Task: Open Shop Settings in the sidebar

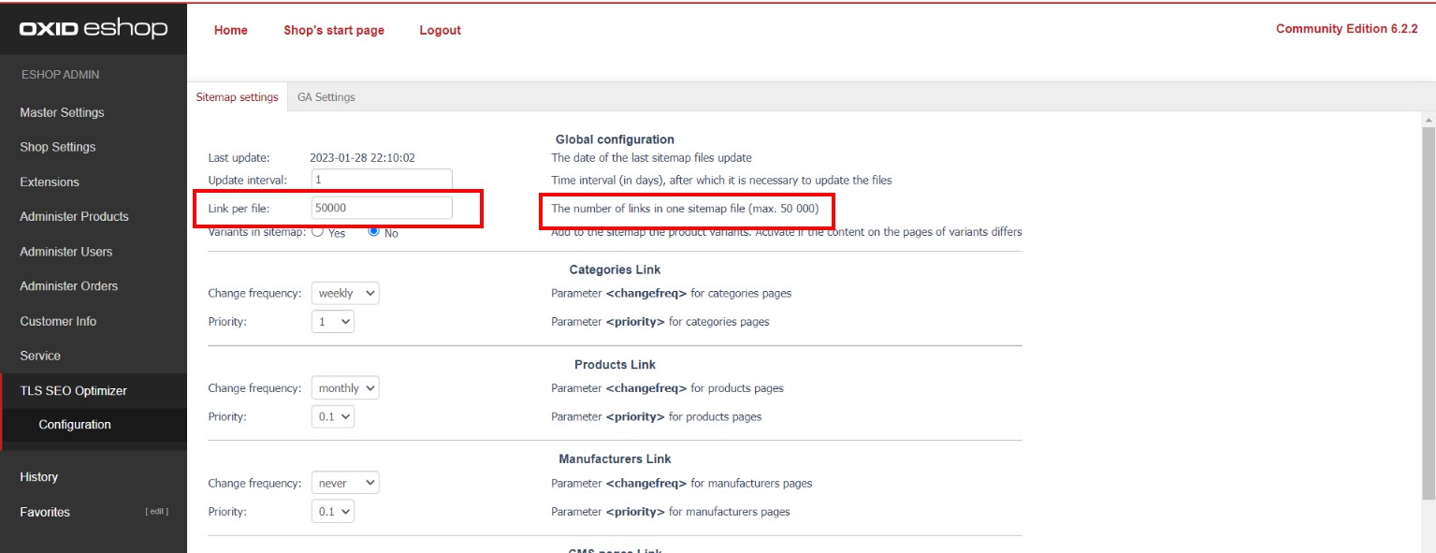Action: coord(57,147)
